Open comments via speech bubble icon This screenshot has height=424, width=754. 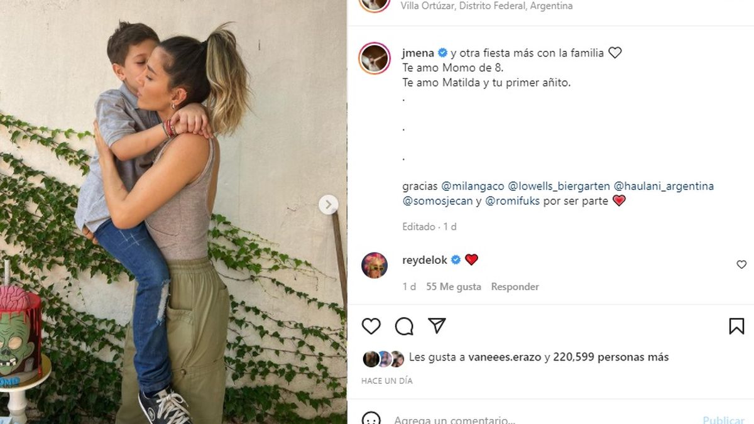click(x=404, y=326)
